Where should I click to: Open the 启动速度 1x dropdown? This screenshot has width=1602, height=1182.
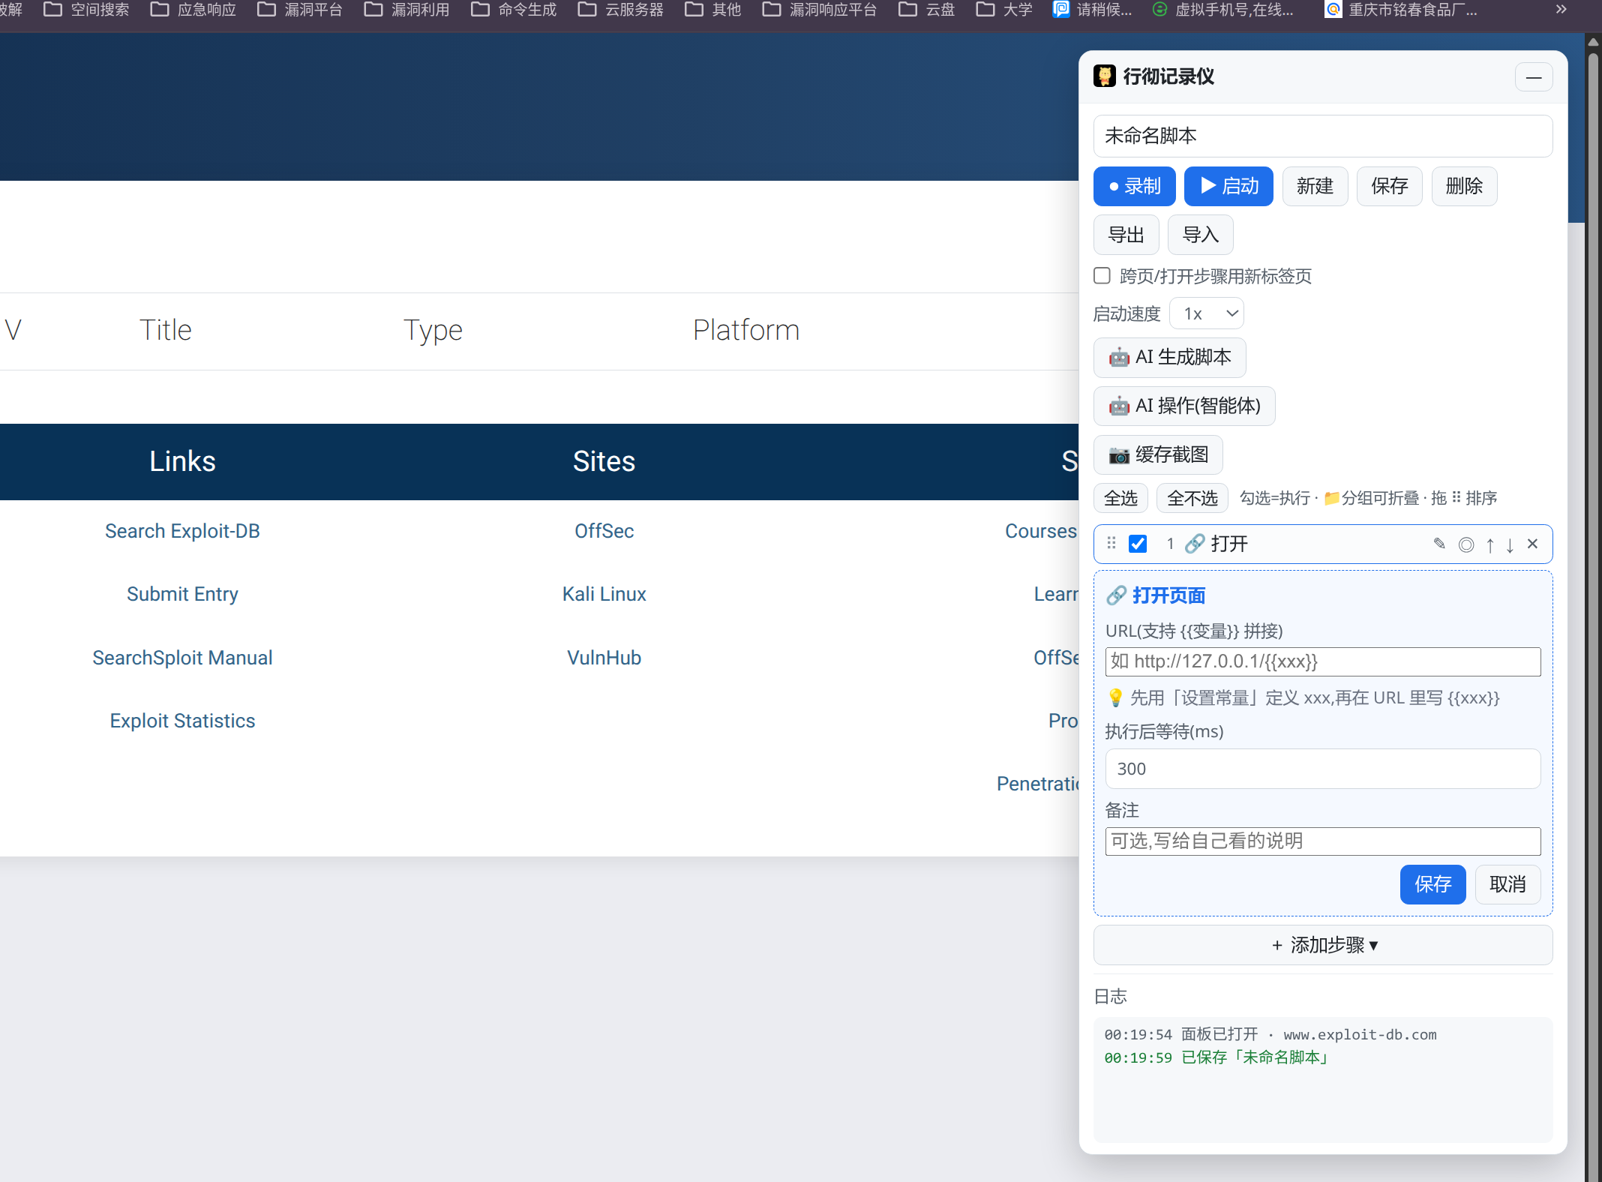[1207, 313]
